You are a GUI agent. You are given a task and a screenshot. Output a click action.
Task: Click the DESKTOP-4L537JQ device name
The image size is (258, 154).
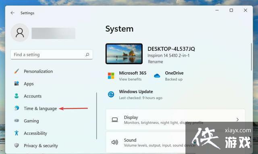[x=171, y=49]
